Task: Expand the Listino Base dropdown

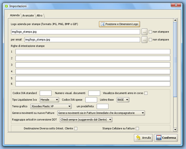Action: (123, 100)
